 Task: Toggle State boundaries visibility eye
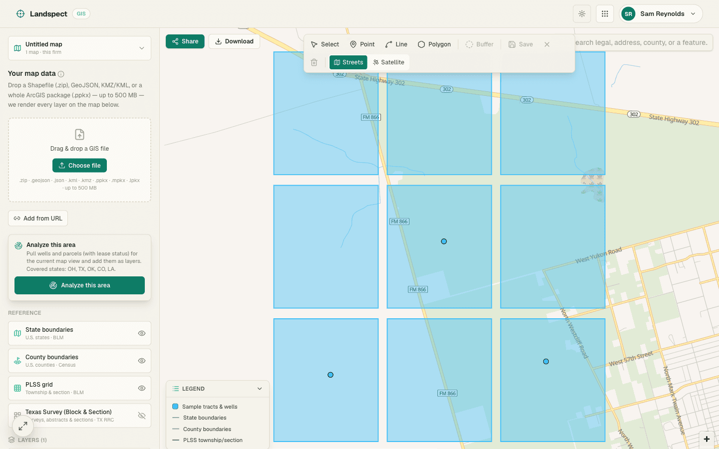142,333
